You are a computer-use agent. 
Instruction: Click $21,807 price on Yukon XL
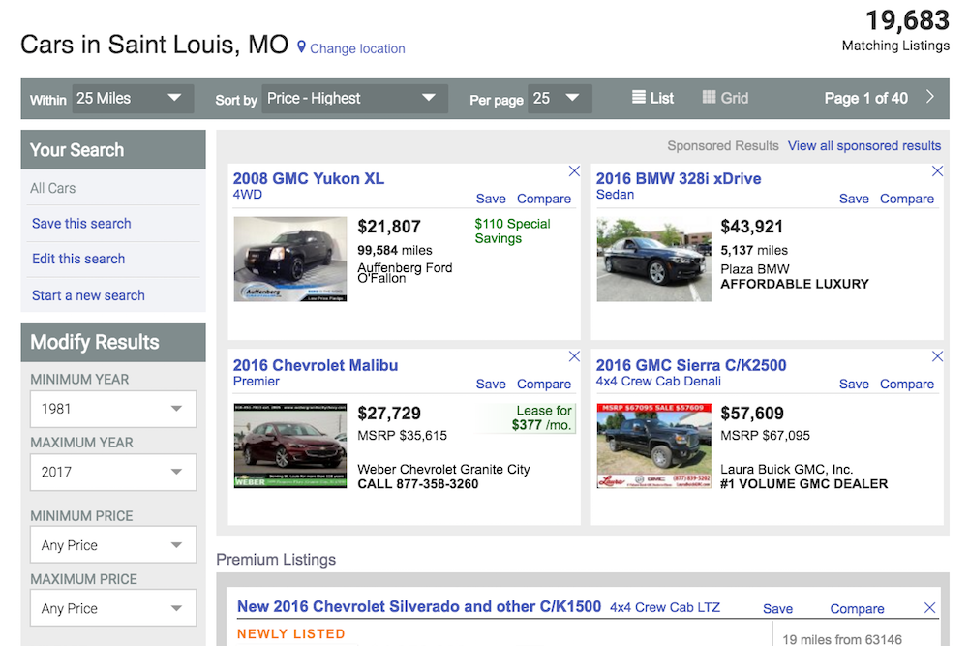[x=389, y=227]
